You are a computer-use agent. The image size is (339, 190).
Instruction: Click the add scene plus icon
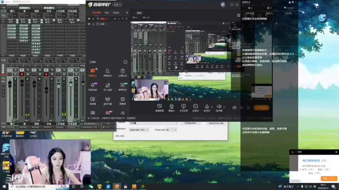127,13
